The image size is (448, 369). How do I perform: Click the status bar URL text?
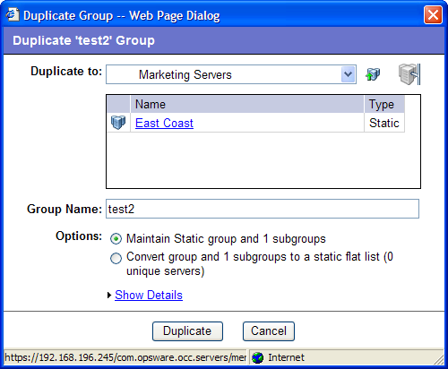click(125, 357)
